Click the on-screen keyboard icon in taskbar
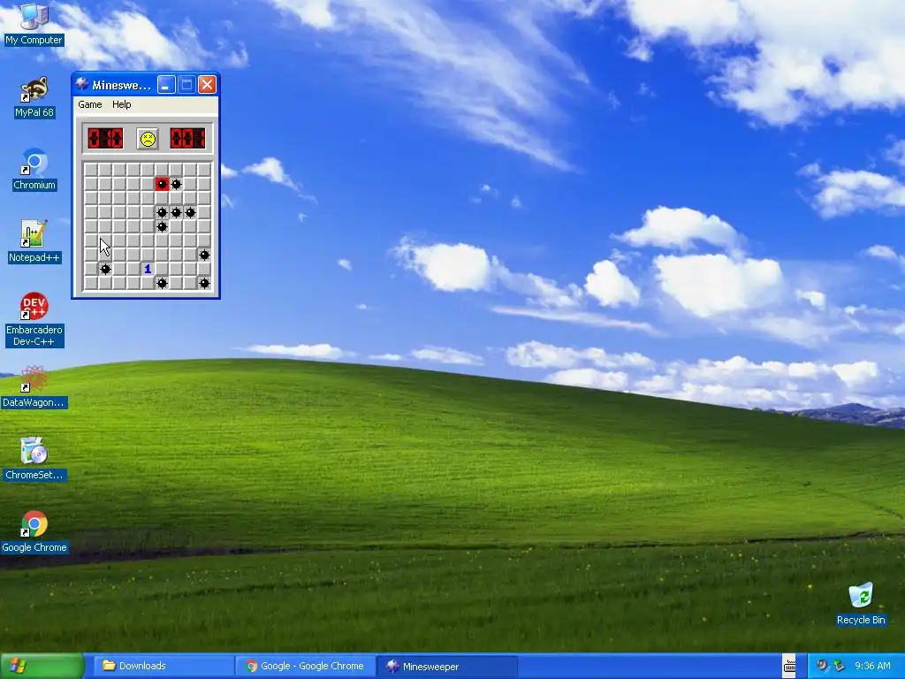The image size is (905, 679). (x=789, y=667)
